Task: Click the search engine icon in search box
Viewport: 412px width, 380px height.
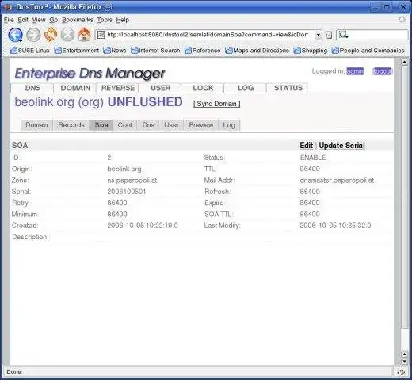Action: click(x=343, y=35)
